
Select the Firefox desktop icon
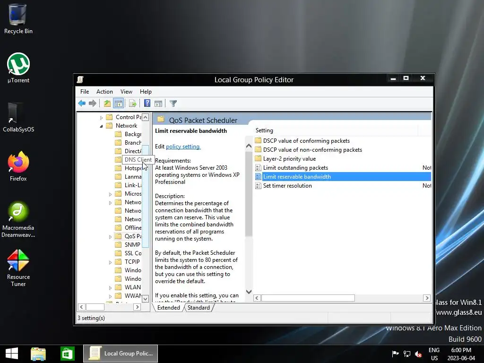coord(18,166)
